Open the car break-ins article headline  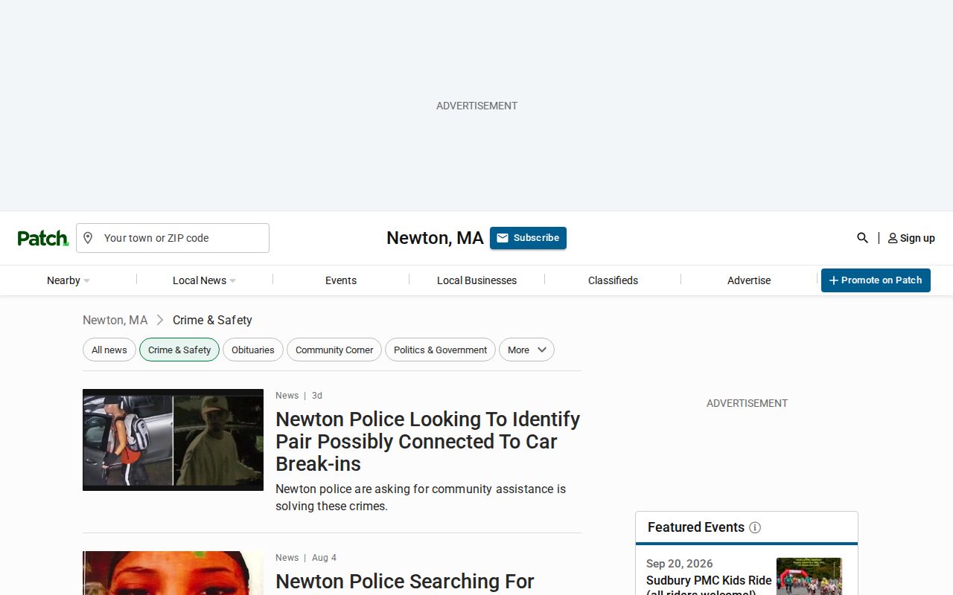click(427, 441)
